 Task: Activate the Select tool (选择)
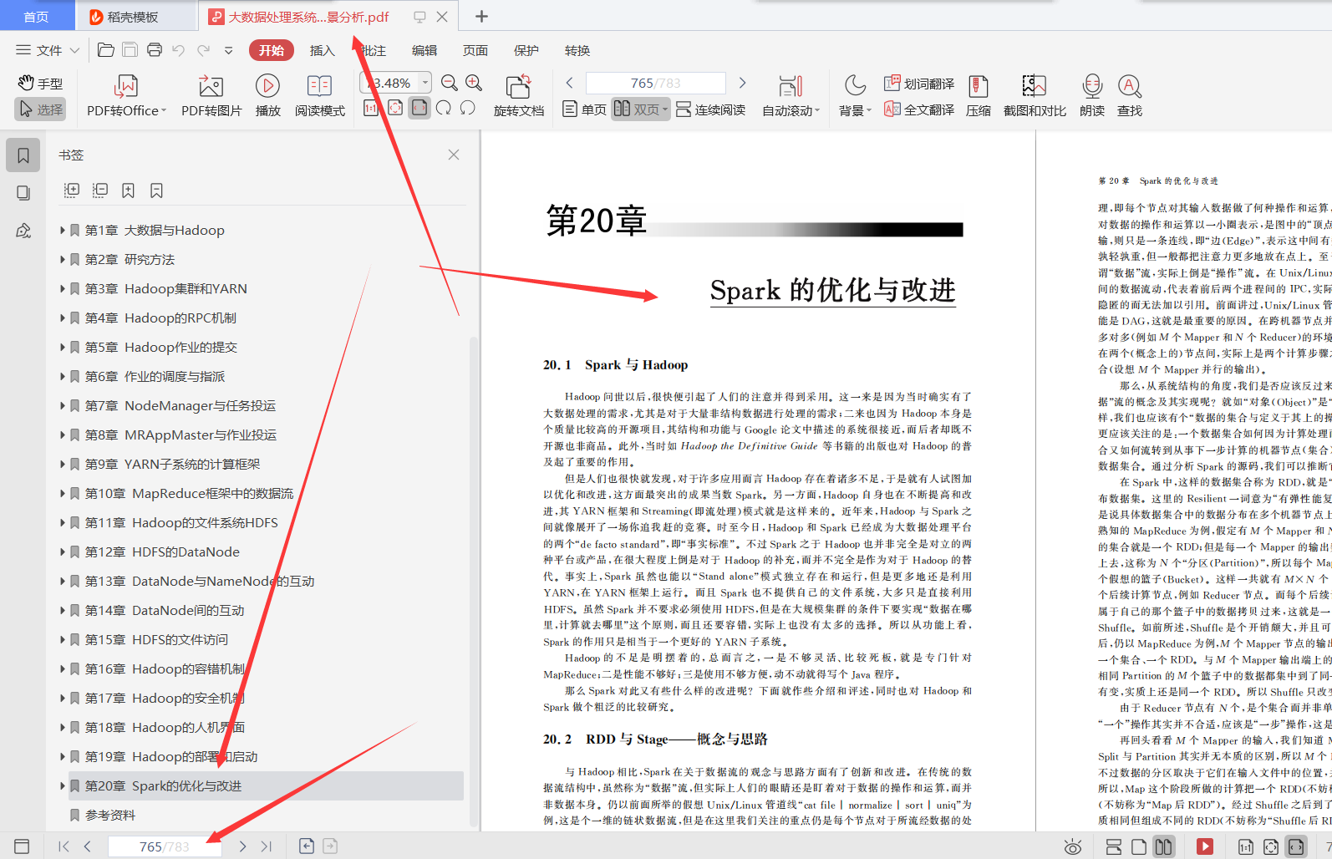pyautogui.click(x=40, y=109)
